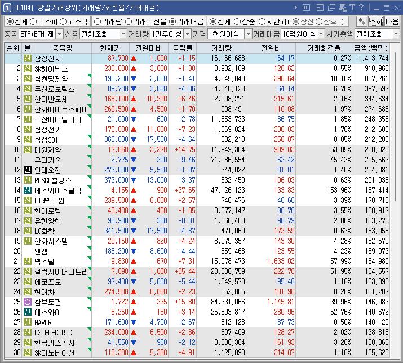Screen dimensions: 403x363
Task: Select the second 전체 session radio button
Action: [x=213, y=21]
